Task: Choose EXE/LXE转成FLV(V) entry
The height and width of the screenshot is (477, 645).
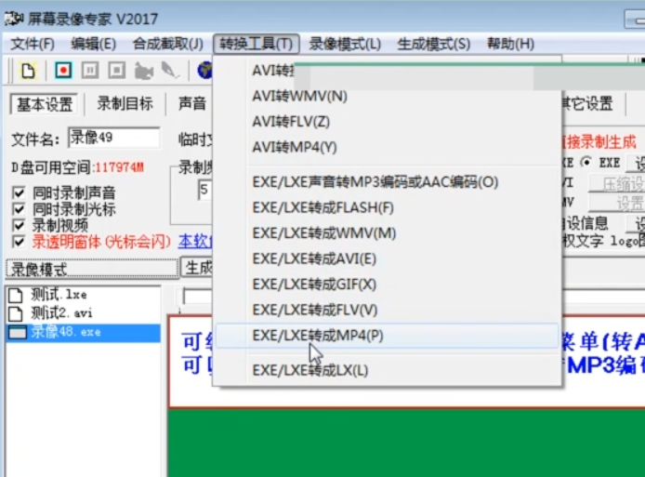Action: tap(387, 310)
